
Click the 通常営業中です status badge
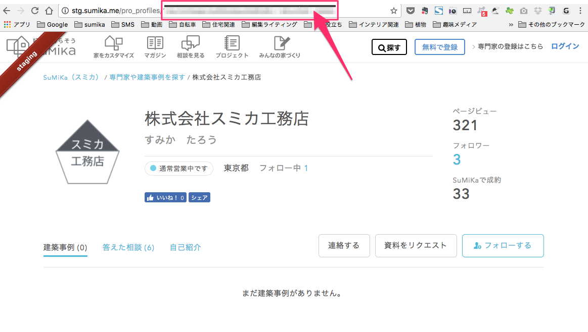179,169
